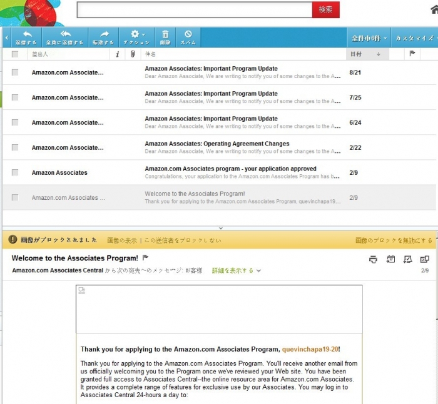Click 画像の表示 show images link

[x=122, y=240]
